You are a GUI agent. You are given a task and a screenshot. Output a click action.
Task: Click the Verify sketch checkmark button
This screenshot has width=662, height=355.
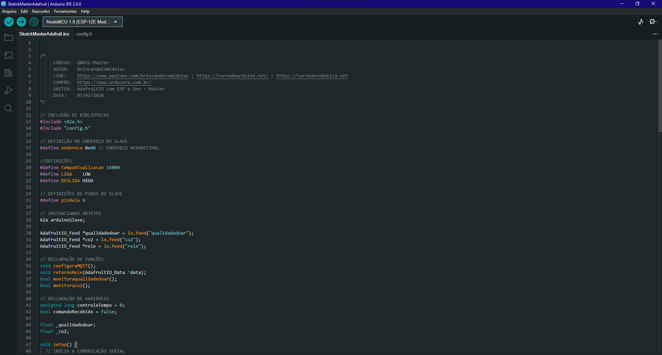(9, 22)
